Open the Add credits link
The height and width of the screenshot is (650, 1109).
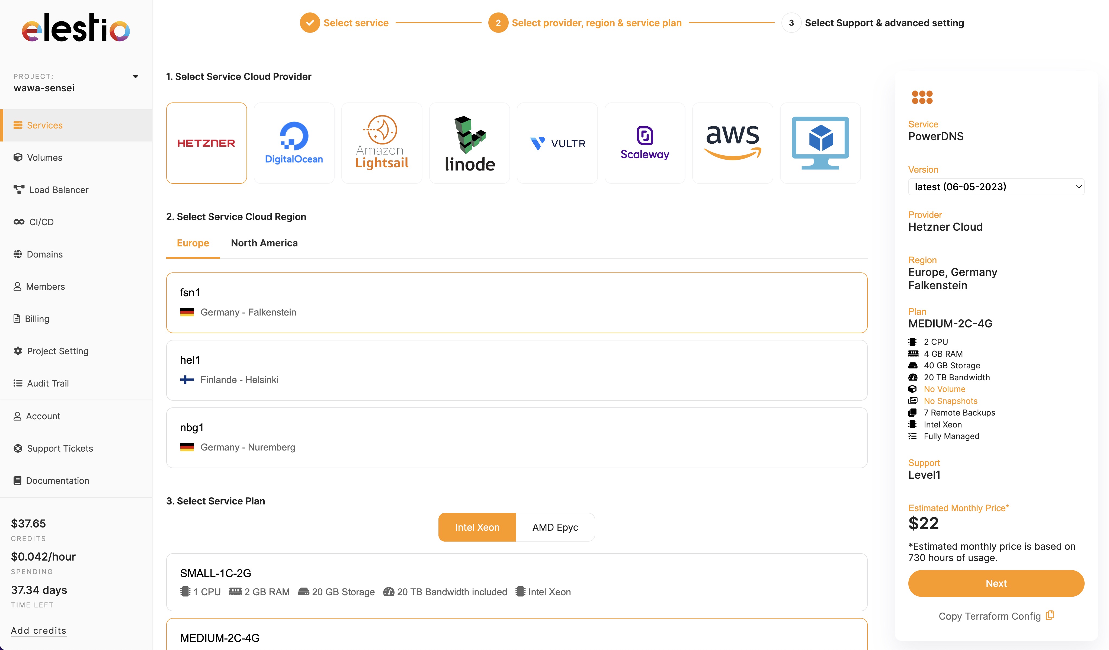click(38, 630)
